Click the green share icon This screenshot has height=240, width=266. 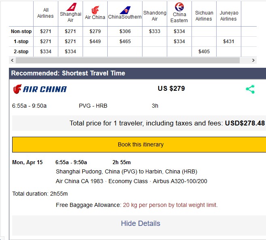coord(250,89)
